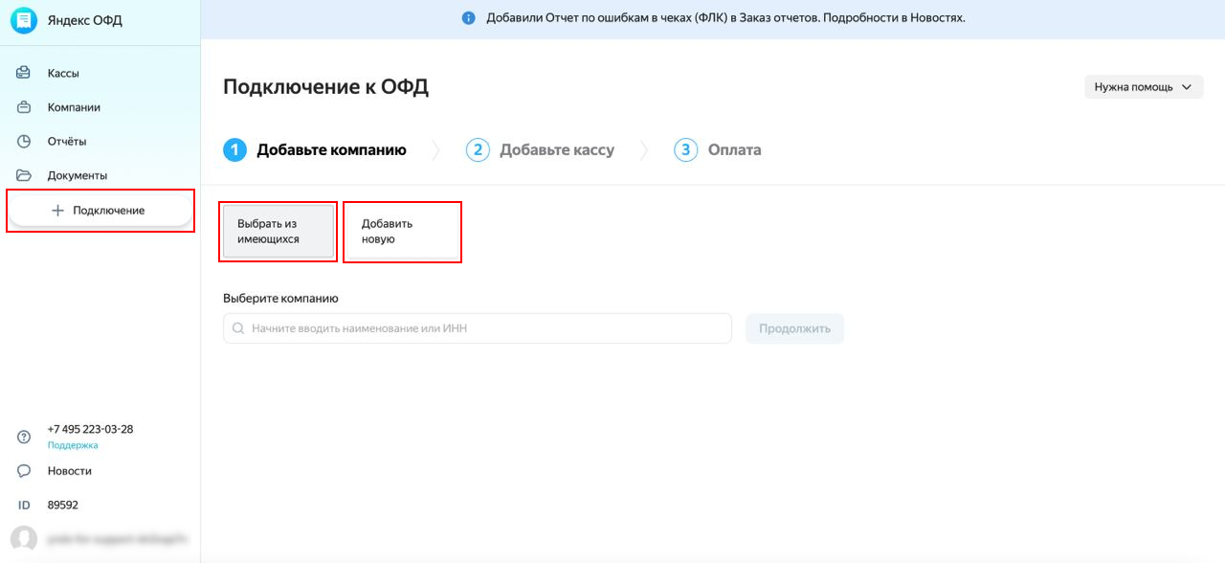Click the Подключение button
The width and height of the screenshot is (1225, 563).
click(x=100, y=210)
